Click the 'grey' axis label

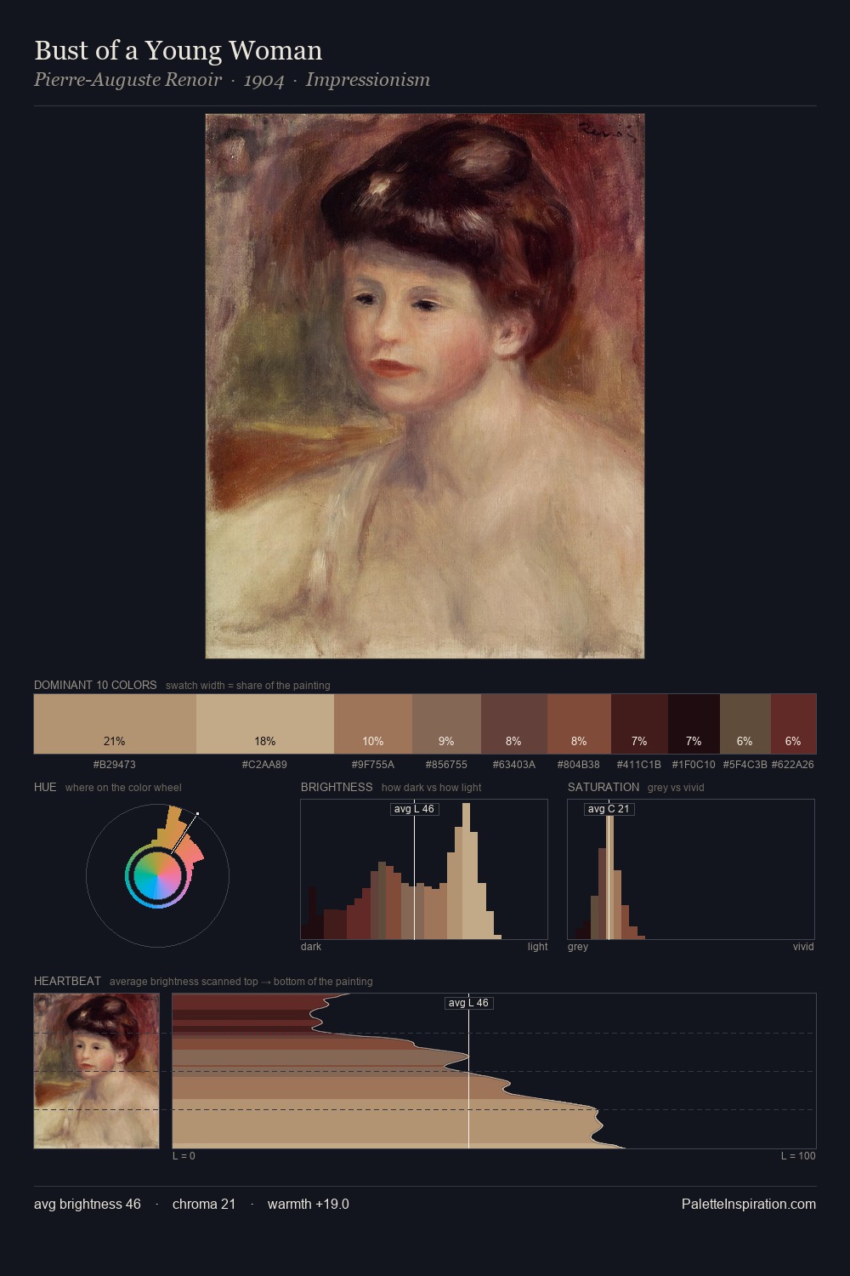[x=578, y=947]
